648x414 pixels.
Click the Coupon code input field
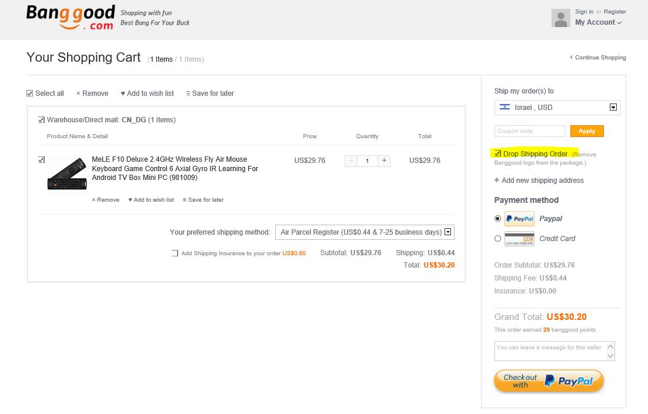(529, 131)
